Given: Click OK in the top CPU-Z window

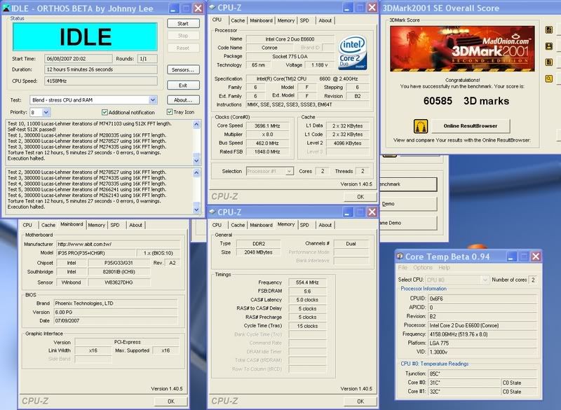Looking at the screenshot, I should pos(360,197).
